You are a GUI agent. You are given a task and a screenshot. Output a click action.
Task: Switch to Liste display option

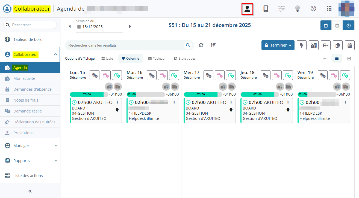point(107,59)
